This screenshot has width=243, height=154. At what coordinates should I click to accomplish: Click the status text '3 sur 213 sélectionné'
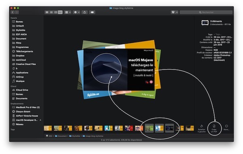110,140
